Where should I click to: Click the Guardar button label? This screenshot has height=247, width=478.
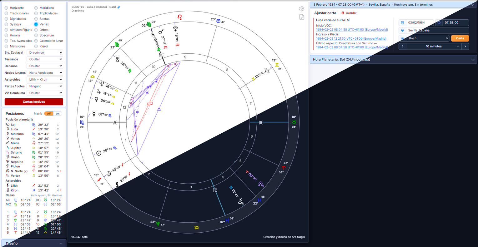[x=351, y=13]
